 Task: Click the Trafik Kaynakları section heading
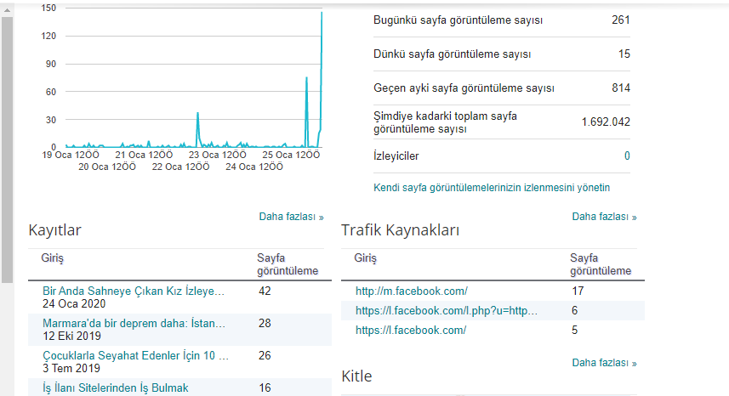[401, 230]
